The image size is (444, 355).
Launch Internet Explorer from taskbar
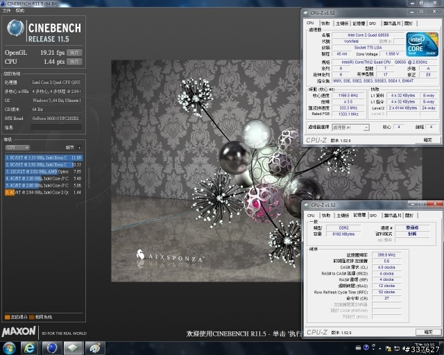click(x=29, y=348)
